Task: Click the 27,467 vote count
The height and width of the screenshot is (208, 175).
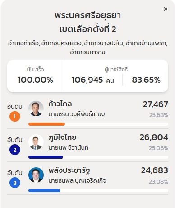Action: pos(156,104)
